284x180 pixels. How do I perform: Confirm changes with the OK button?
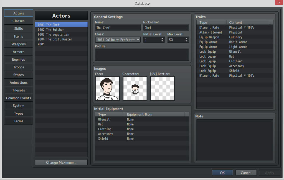pos(222,173)
